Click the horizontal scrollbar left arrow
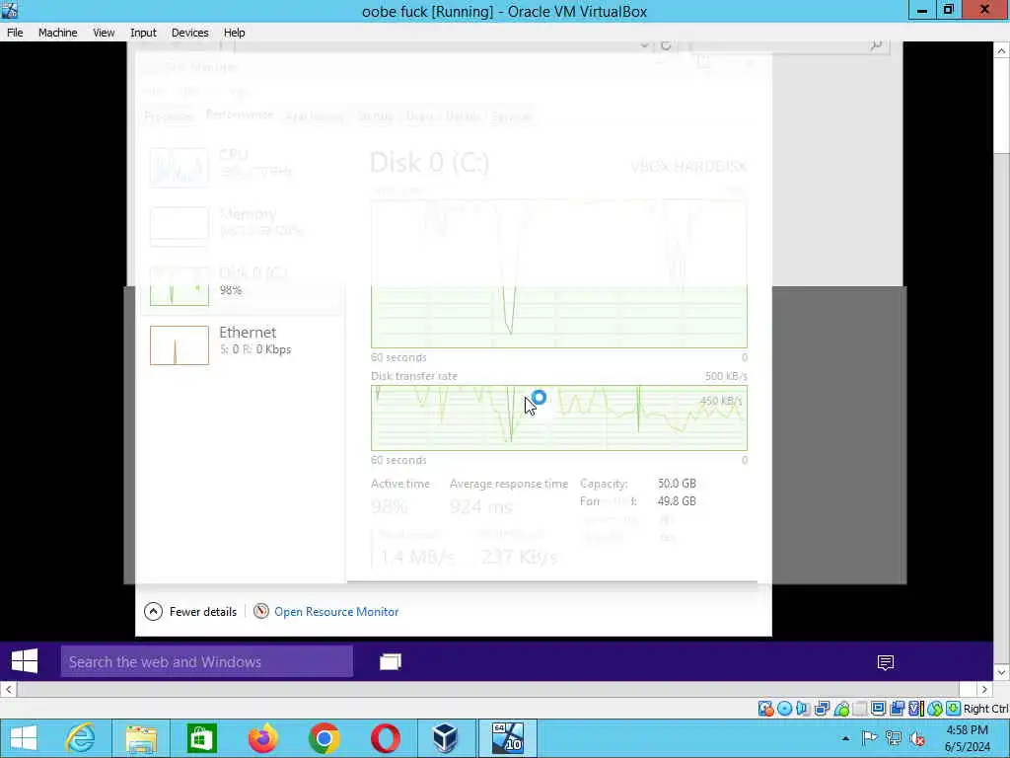The height and width of the screenshot is (758, 1010). point(8,689)
